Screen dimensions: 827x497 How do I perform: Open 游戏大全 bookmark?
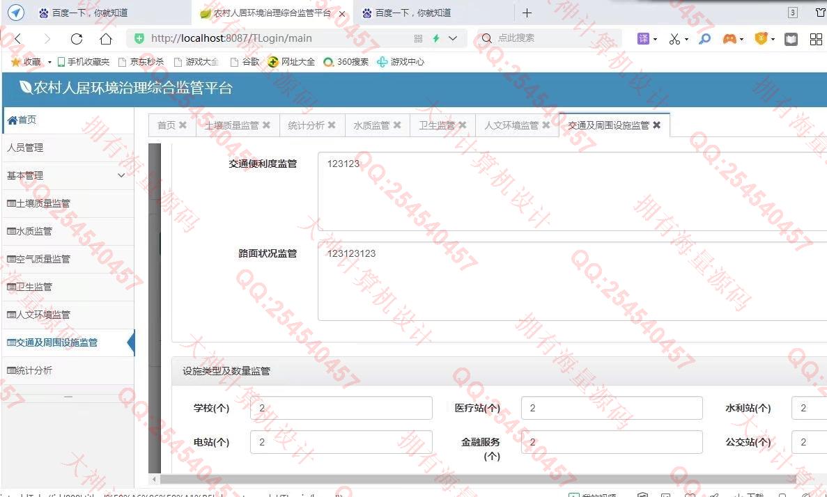point(196,62)
